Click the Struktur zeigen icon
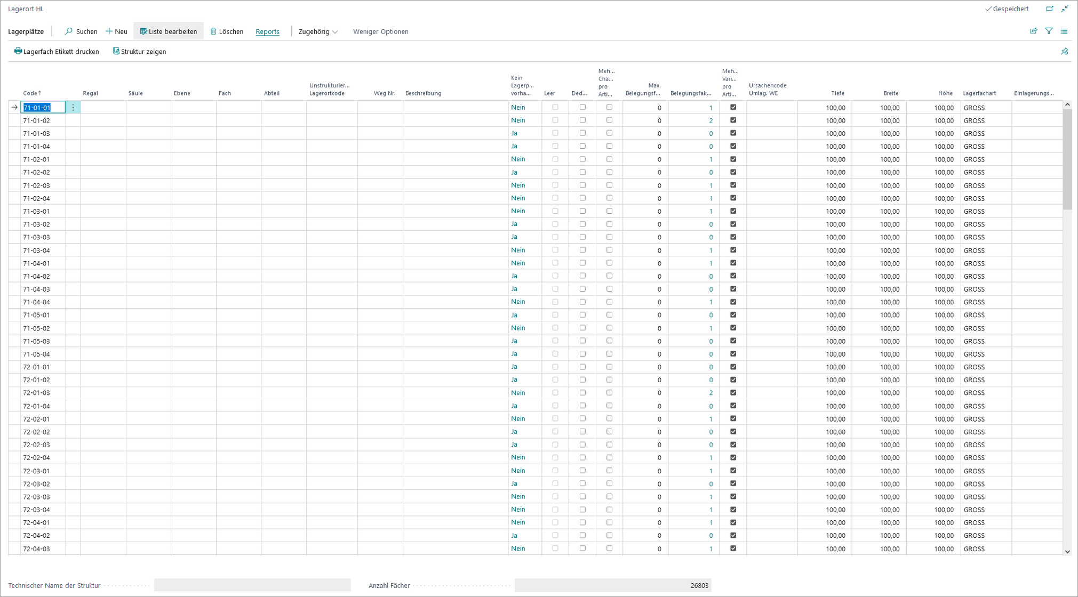The width and height of the screenshot is (1078, 597). coord(116,51)
